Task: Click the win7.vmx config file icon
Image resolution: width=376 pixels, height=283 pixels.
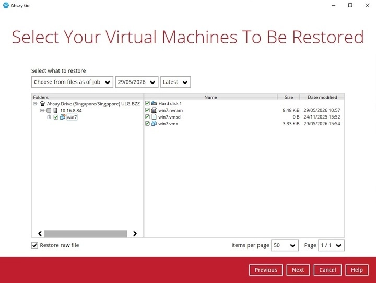Action: click(x=154, y=124)
